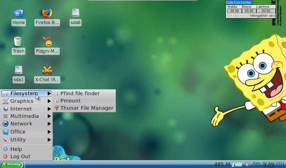This screenshot has height=168, width=286.
Task: Expand the Graphics submenu arrow
Action: click(49, 101)
